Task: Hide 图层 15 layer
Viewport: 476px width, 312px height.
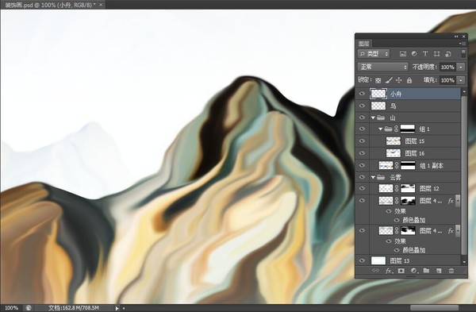Action: pyautogui.click(x=362, y=141)
